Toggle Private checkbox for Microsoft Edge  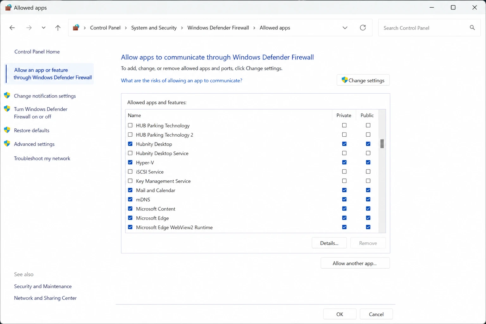pyautogui.click(x=344, y=218)
